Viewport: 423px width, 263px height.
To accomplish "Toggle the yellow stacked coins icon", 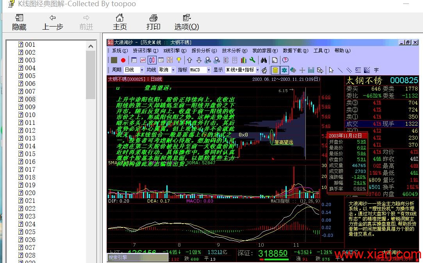I will pos(275,70).
